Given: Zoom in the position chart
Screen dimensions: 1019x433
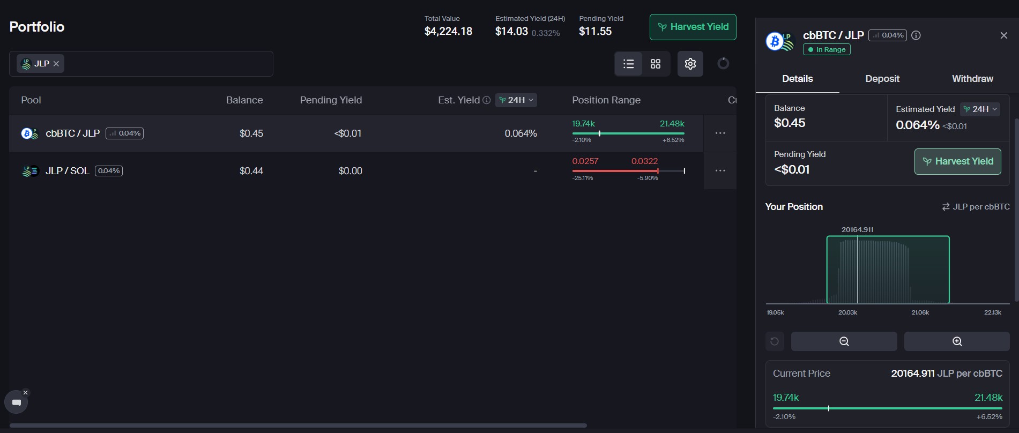Looking at the screenshot, I should pos(957,341).
